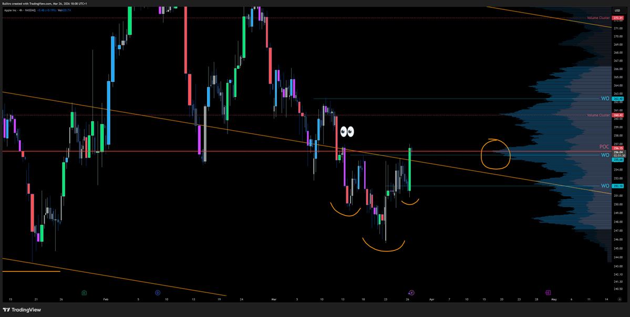630x317 pixels.
Task: Click the Volume Cluster label near 272.31
Action: pyautogui.click(x=598, y=18)
